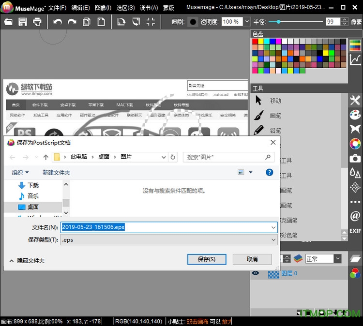Open the save type (.eps) dropdown

tap(273, 240)
